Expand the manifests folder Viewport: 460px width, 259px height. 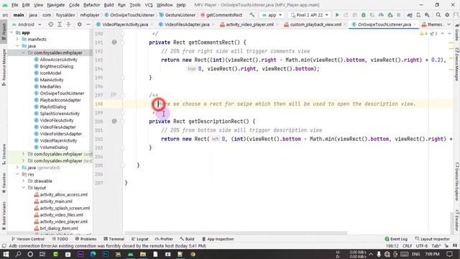pos(17,39)
